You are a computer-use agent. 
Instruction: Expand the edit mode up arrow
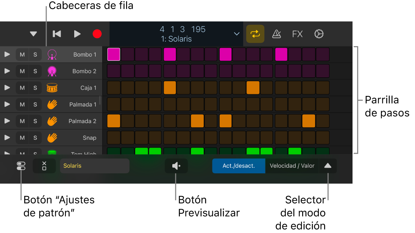click(328, 166)
